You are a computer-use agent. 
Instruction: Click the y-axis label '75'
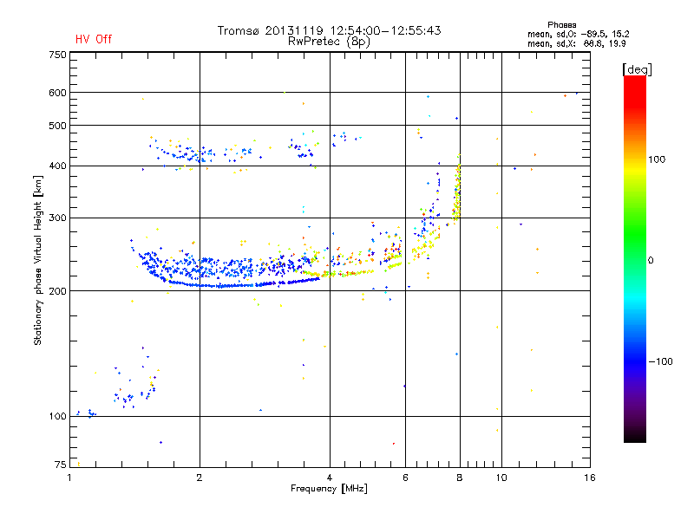pos(61,465)
